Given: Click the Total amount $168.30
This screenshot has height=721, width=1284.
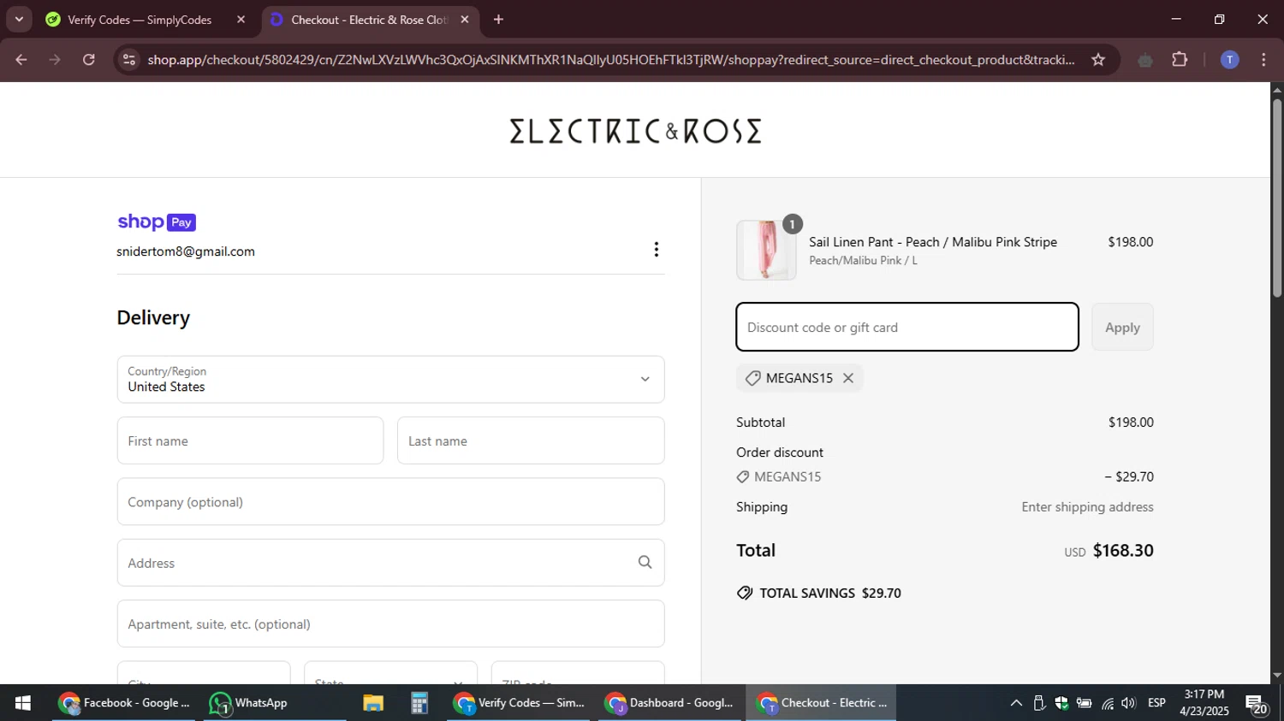Looking at the screenshot, I should (1123, 551).
